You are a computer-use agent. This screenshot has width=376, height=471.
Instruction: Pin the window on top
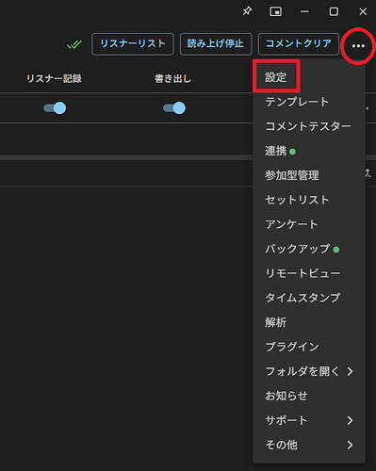pos(247,11)
